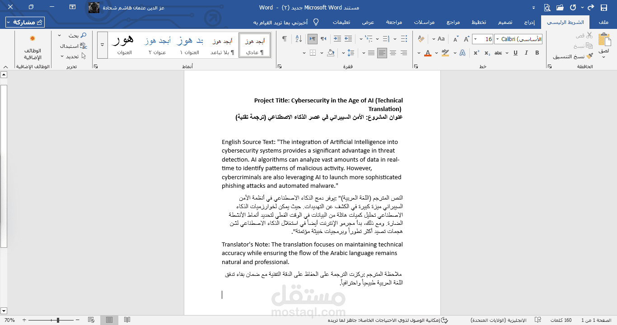
Task: Click the Sort (فرز) icon
Action: pyautogui.click(x=299, y=38)
